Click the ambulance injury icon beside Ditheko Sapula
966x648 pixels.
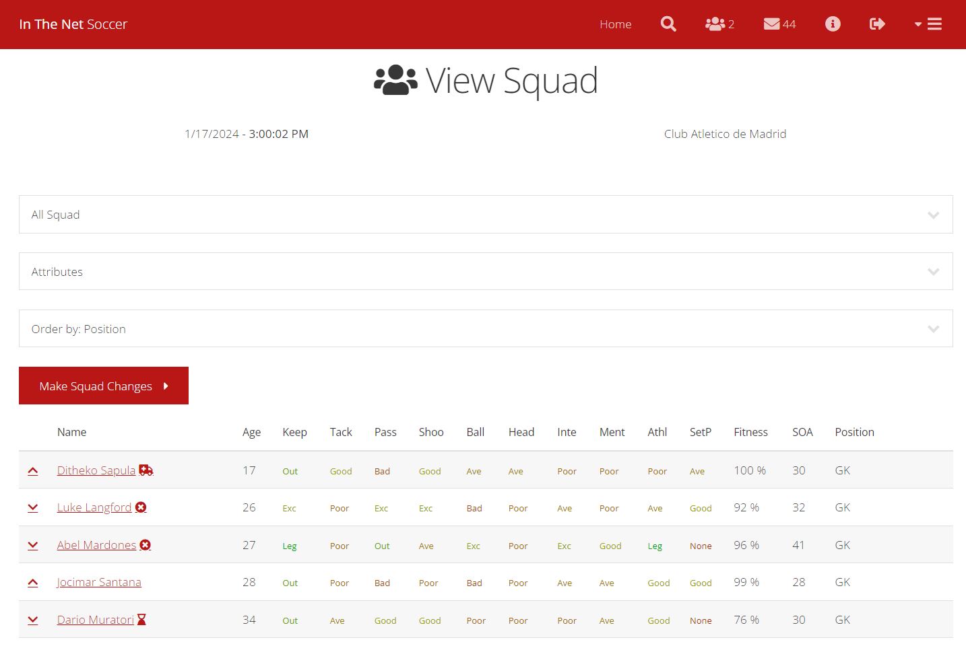[146, 470]
